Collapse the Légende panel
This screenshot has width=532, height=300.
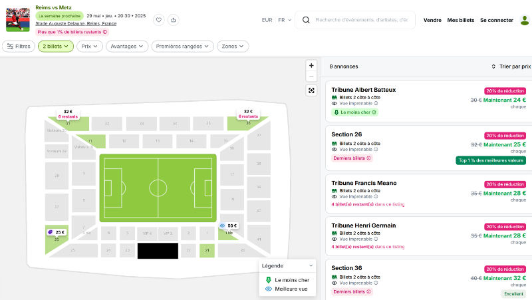311,265
